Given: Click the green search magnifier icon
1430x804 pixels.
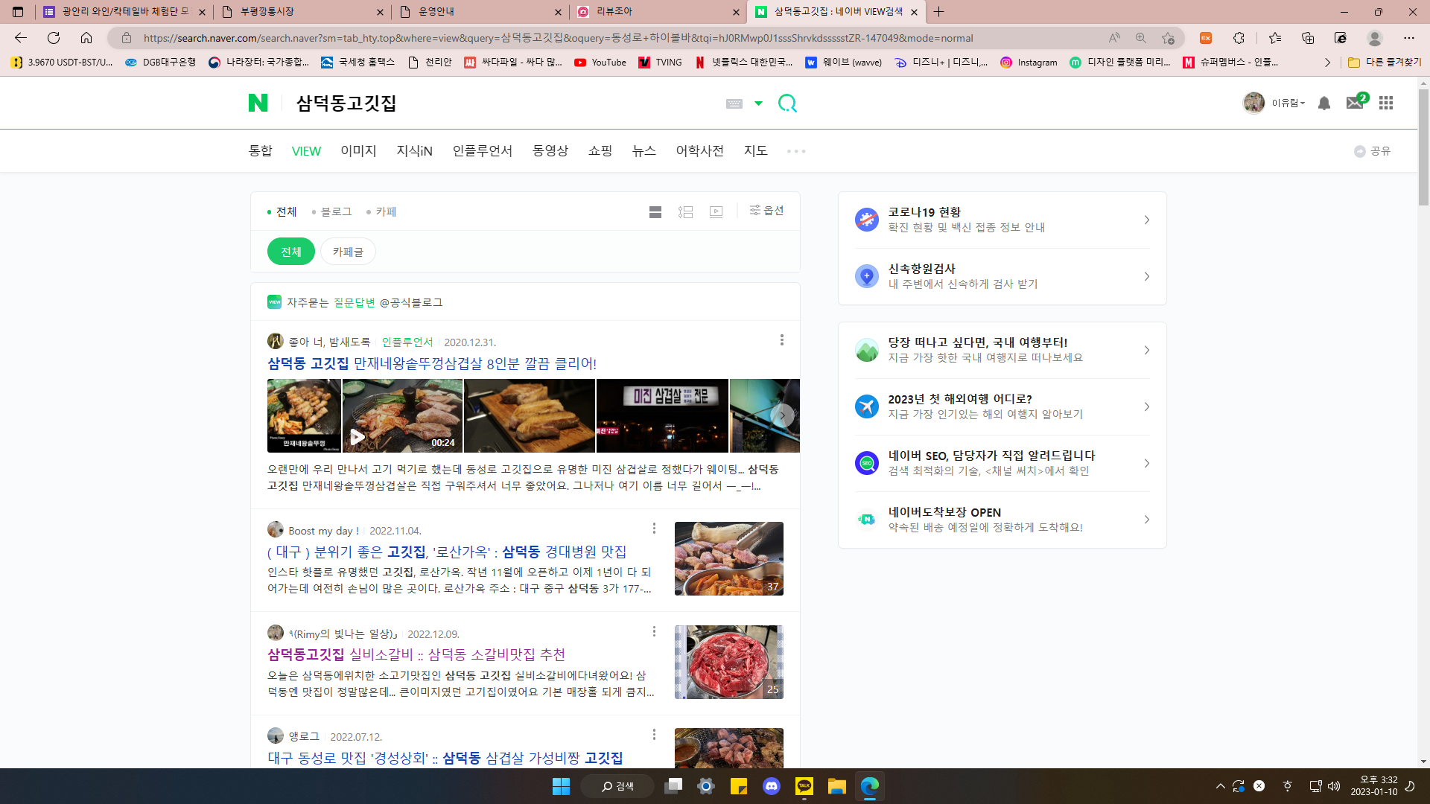Looking at the screenshot, I should (787, 103).
